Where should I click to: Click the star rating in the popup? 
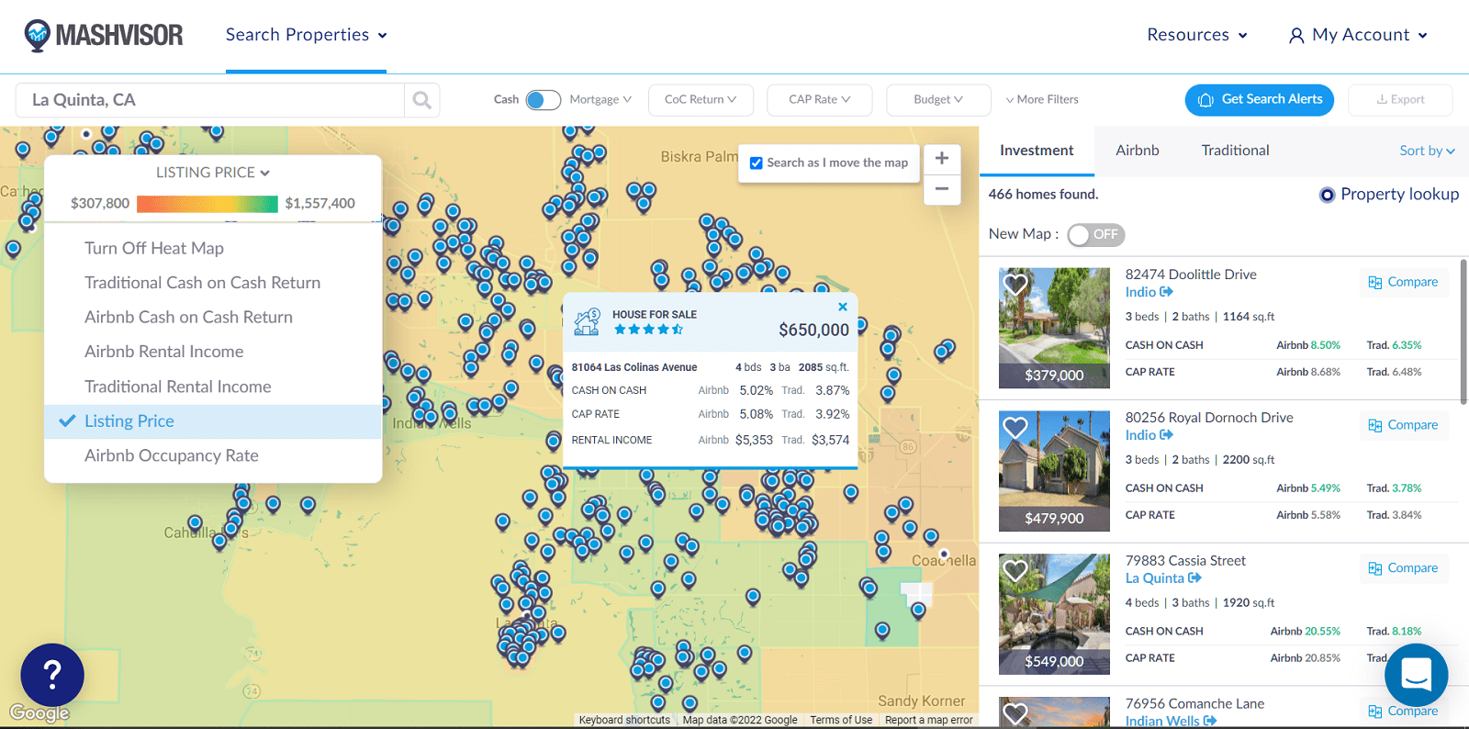[x=648, y=330]
